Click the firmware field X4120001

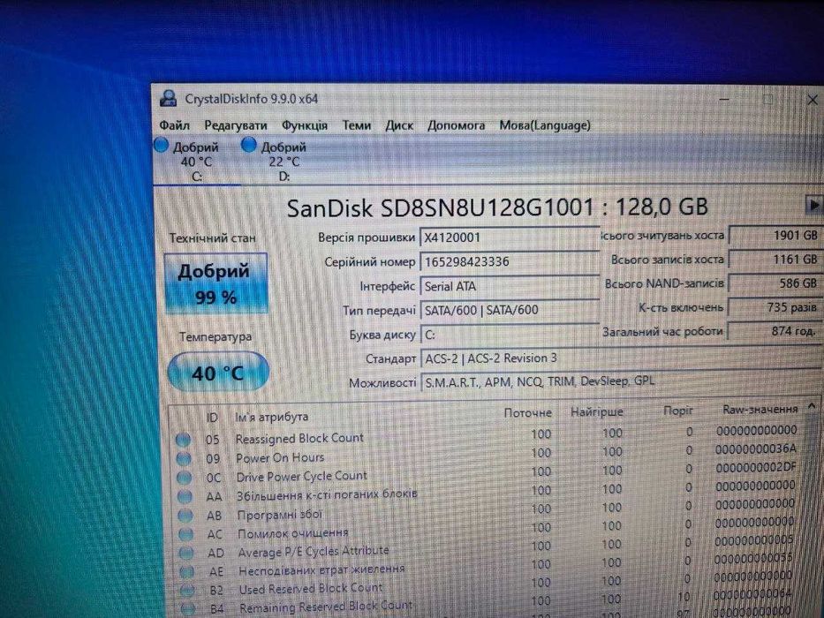point(510,237)
